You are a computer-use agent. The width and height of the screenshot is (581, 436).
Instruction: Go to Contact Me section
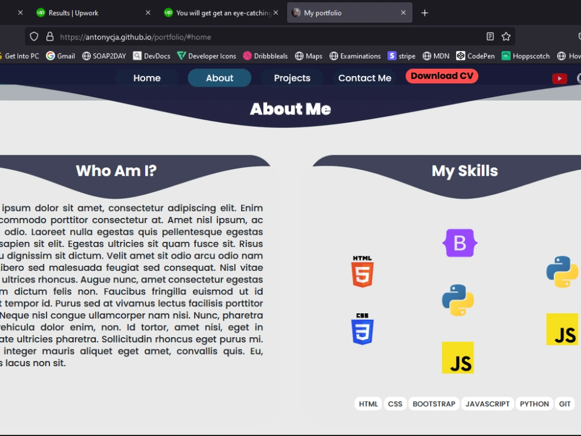click(365, 78)
